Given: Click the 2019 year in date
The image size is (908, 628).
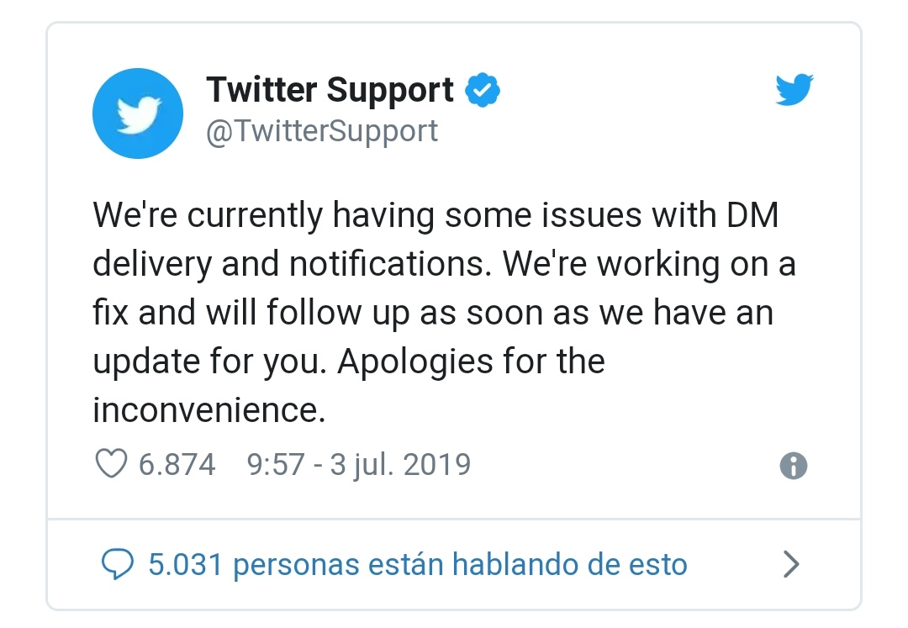Looking at the screenshot, I should point(437,464).
